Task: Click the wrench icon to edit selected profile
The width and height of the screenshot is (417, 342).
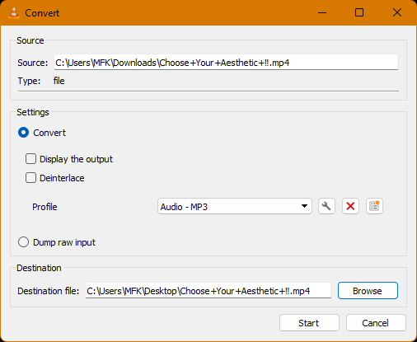Action: (326, 206)
